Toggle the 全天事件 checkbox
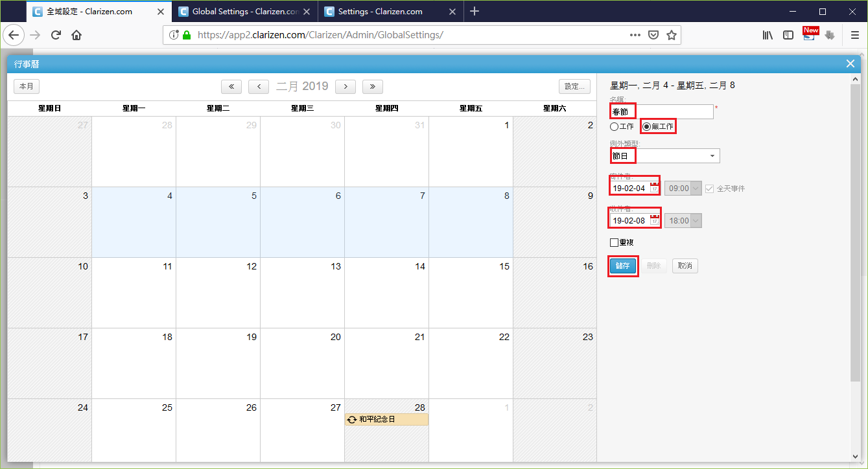The width and height of the screenshot is (868, 469). pos(709,189)
